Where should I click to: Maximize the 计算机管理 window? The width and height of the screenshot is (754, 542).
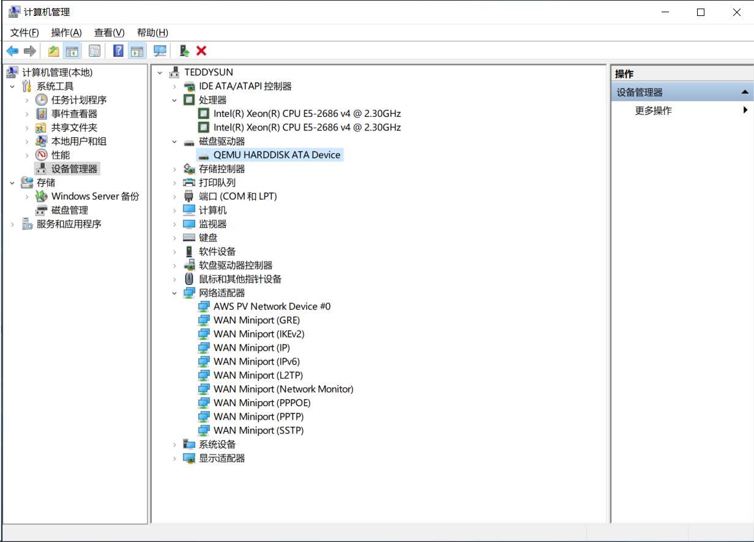coord(701,12)
